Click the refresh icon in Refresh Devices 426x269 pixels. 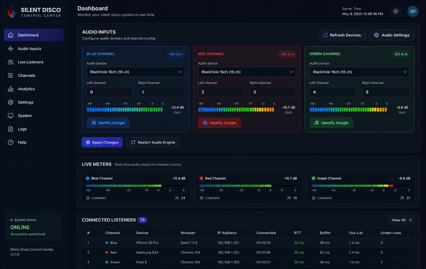(325, 35)
